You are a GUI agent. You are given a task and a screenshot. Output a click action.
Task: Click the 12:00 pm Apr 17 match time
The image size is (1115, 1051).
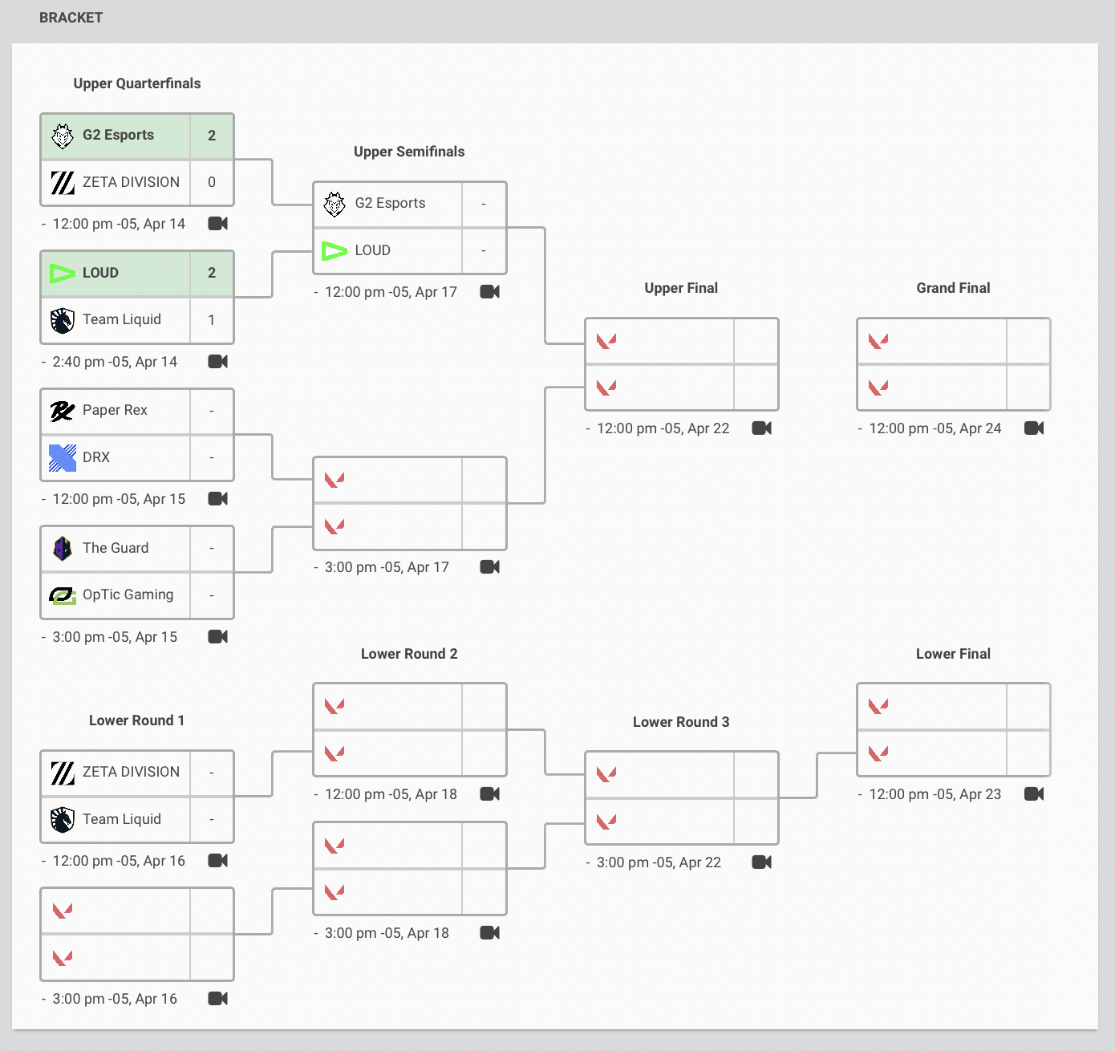pyautogui.click(x=391, y=292)
